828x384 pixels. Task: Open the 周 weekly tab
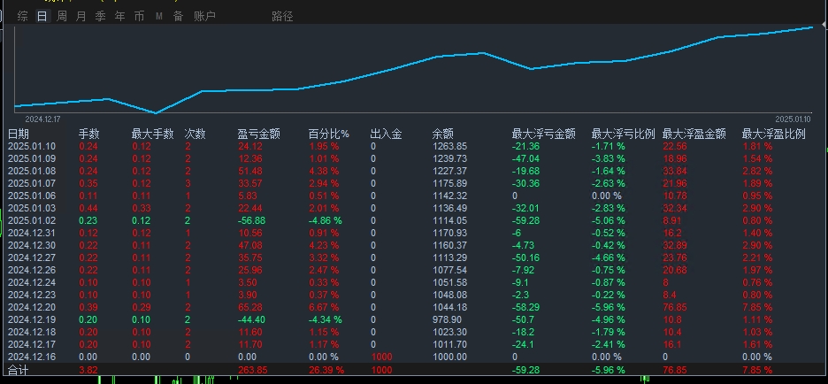point(62,17)
